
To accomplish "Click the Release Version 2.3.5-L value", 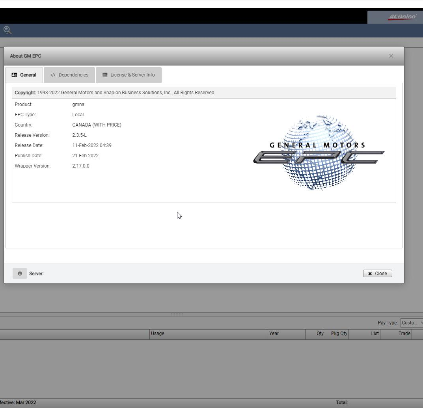I will pyautogui.click(x=78, y=135).
